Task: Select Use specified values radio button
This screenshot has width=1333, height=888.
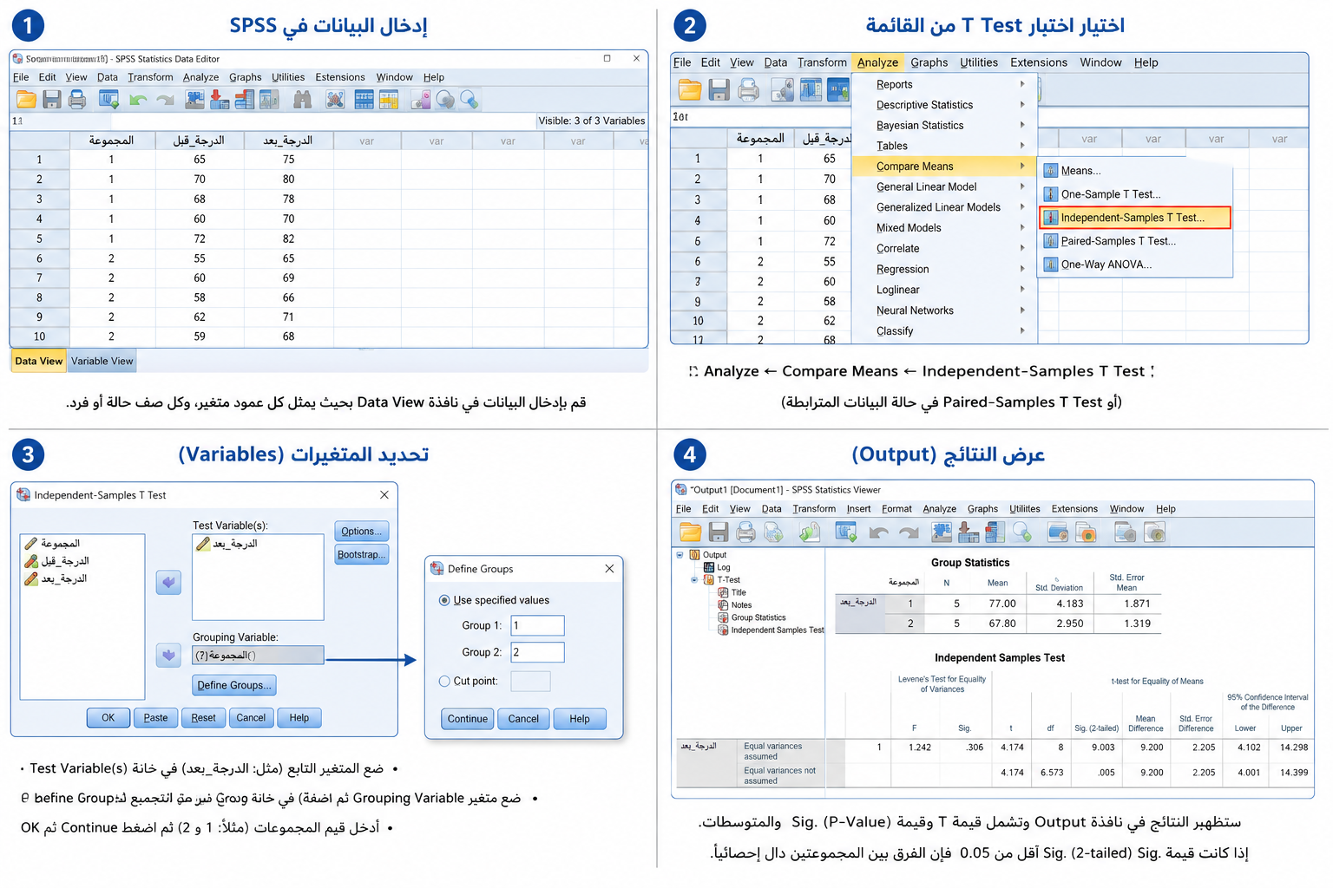Action: [x=444, y=600]
